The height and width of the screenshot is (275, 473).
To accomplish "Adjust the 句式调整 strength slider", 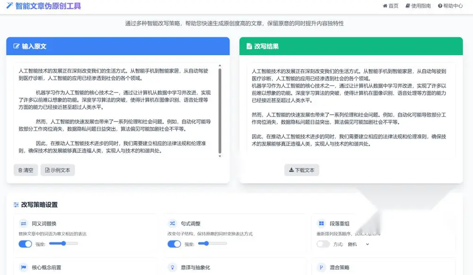I will [x=212, y=243].
